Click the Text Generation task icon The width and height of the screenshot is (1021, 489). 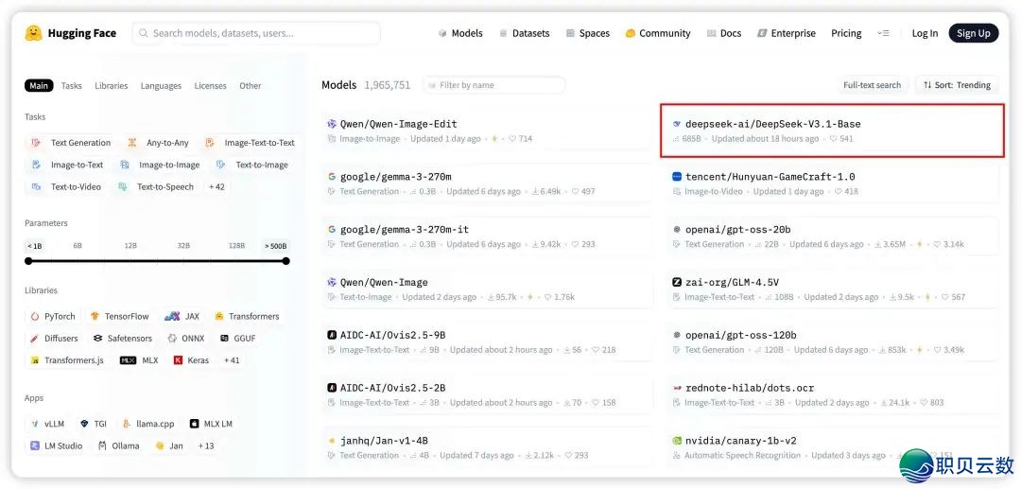(x=37, y=143)
